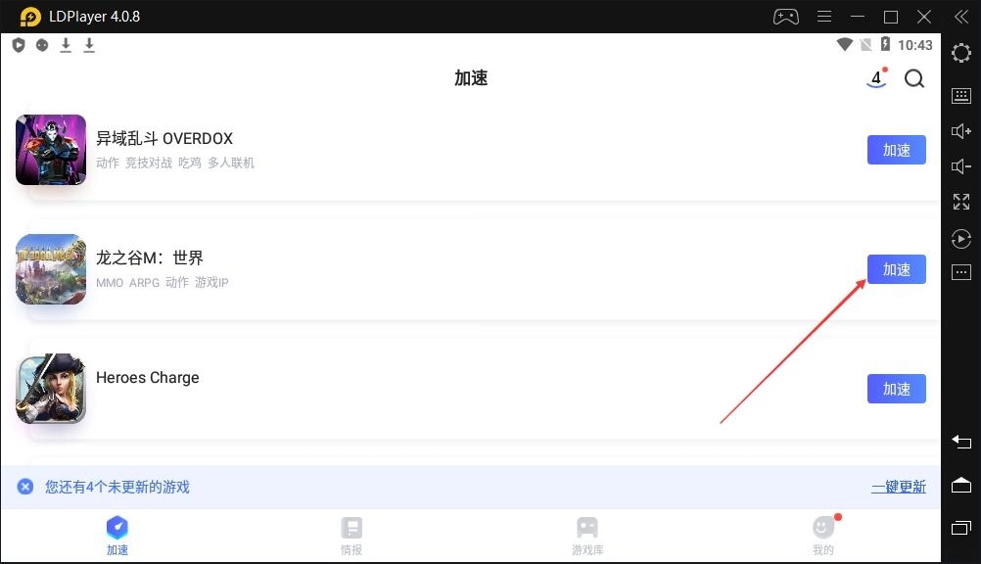
Task: Toggle fullscreen with the expand arrows icon
Action: 961,202
